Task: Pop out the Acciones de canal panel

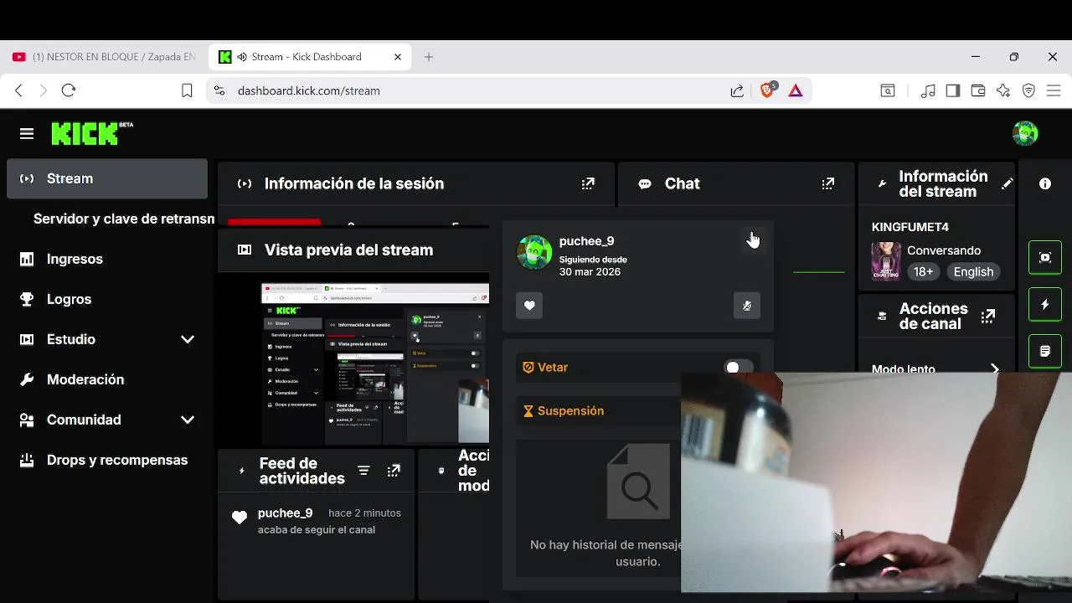Action: 988,317
